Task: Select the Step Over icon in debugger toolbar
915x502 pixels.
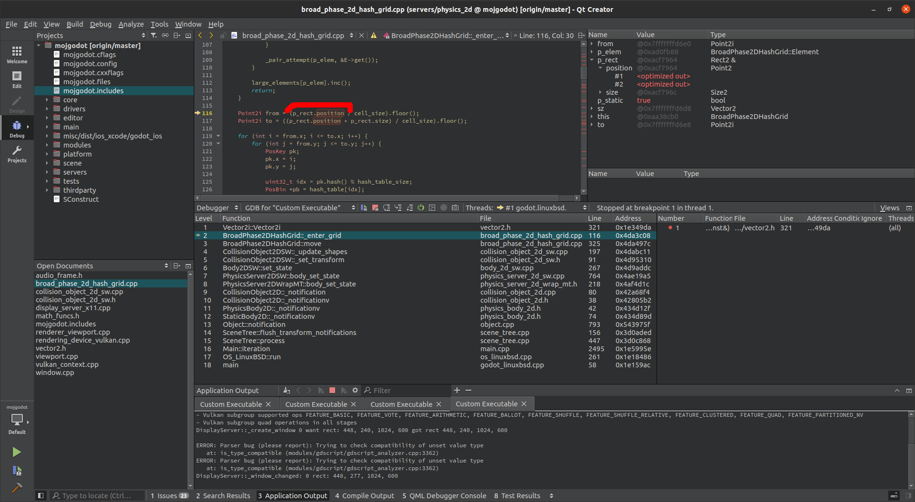Action: click(x=387, y=207)
